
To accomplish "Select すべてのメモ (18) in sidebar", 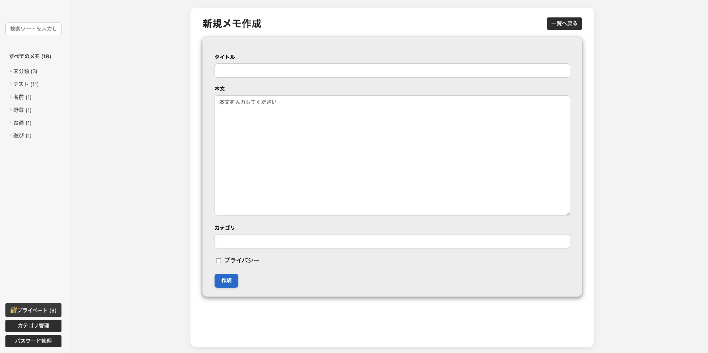I will tap(30, 56).
